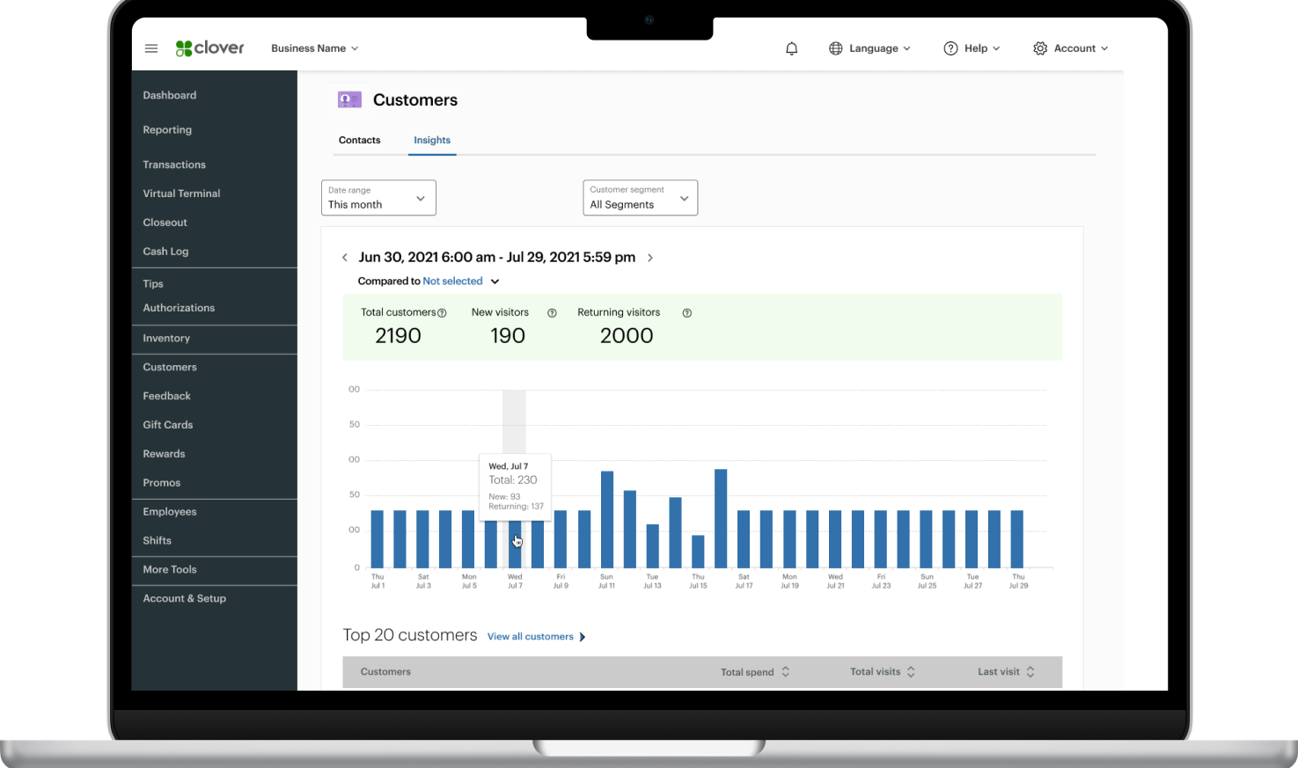Sort table by Total spend
The width and height of the screenshot is (1298, 768).
click(785, 672)
